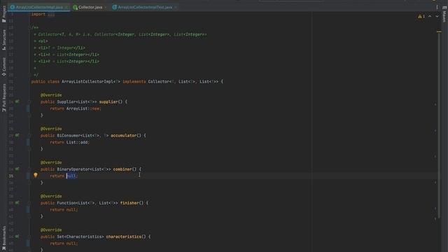Screen dimensions: 448x252
Task: Click the 'implements' keyword
Action: coord(134,82)
